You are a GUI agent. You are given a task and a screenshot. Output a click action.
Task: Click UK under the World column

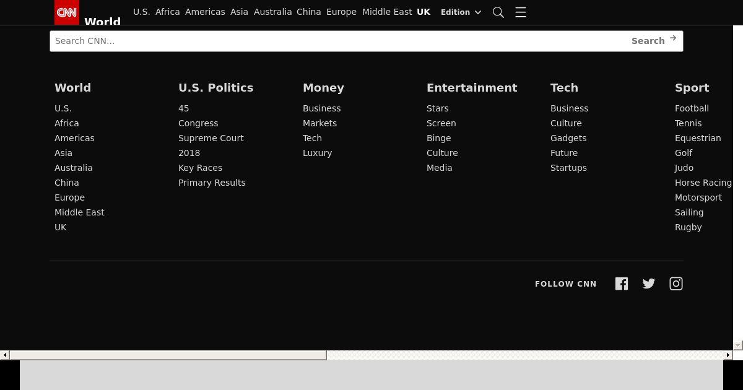coord(60,227)
